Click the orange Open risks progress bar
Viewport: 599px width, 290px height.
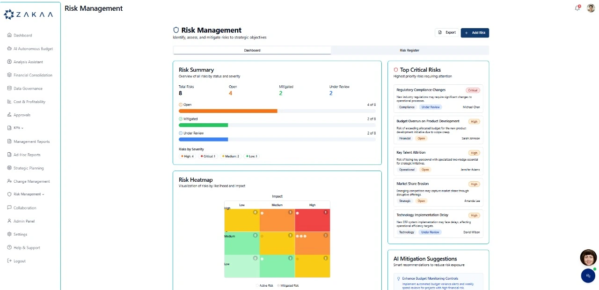pyautogui.click(x=228, y=111)
